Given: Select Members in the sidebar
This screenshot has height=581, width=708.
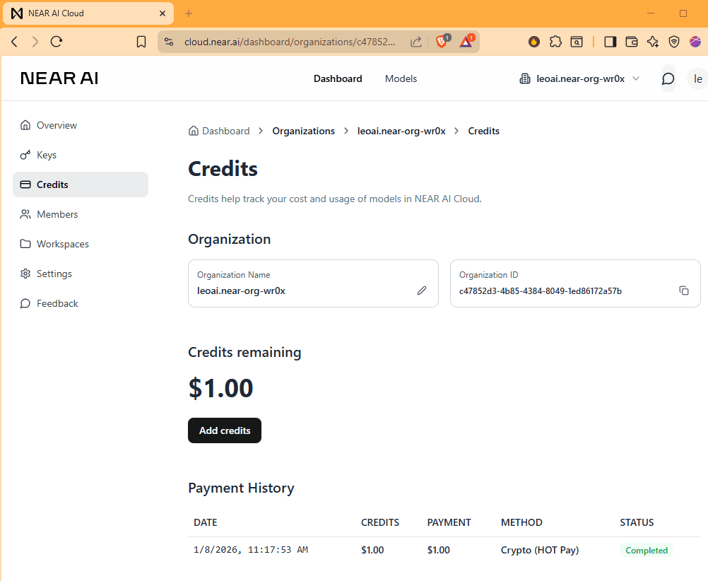Looking at the screenshot, I should click(x=57, y=214).
